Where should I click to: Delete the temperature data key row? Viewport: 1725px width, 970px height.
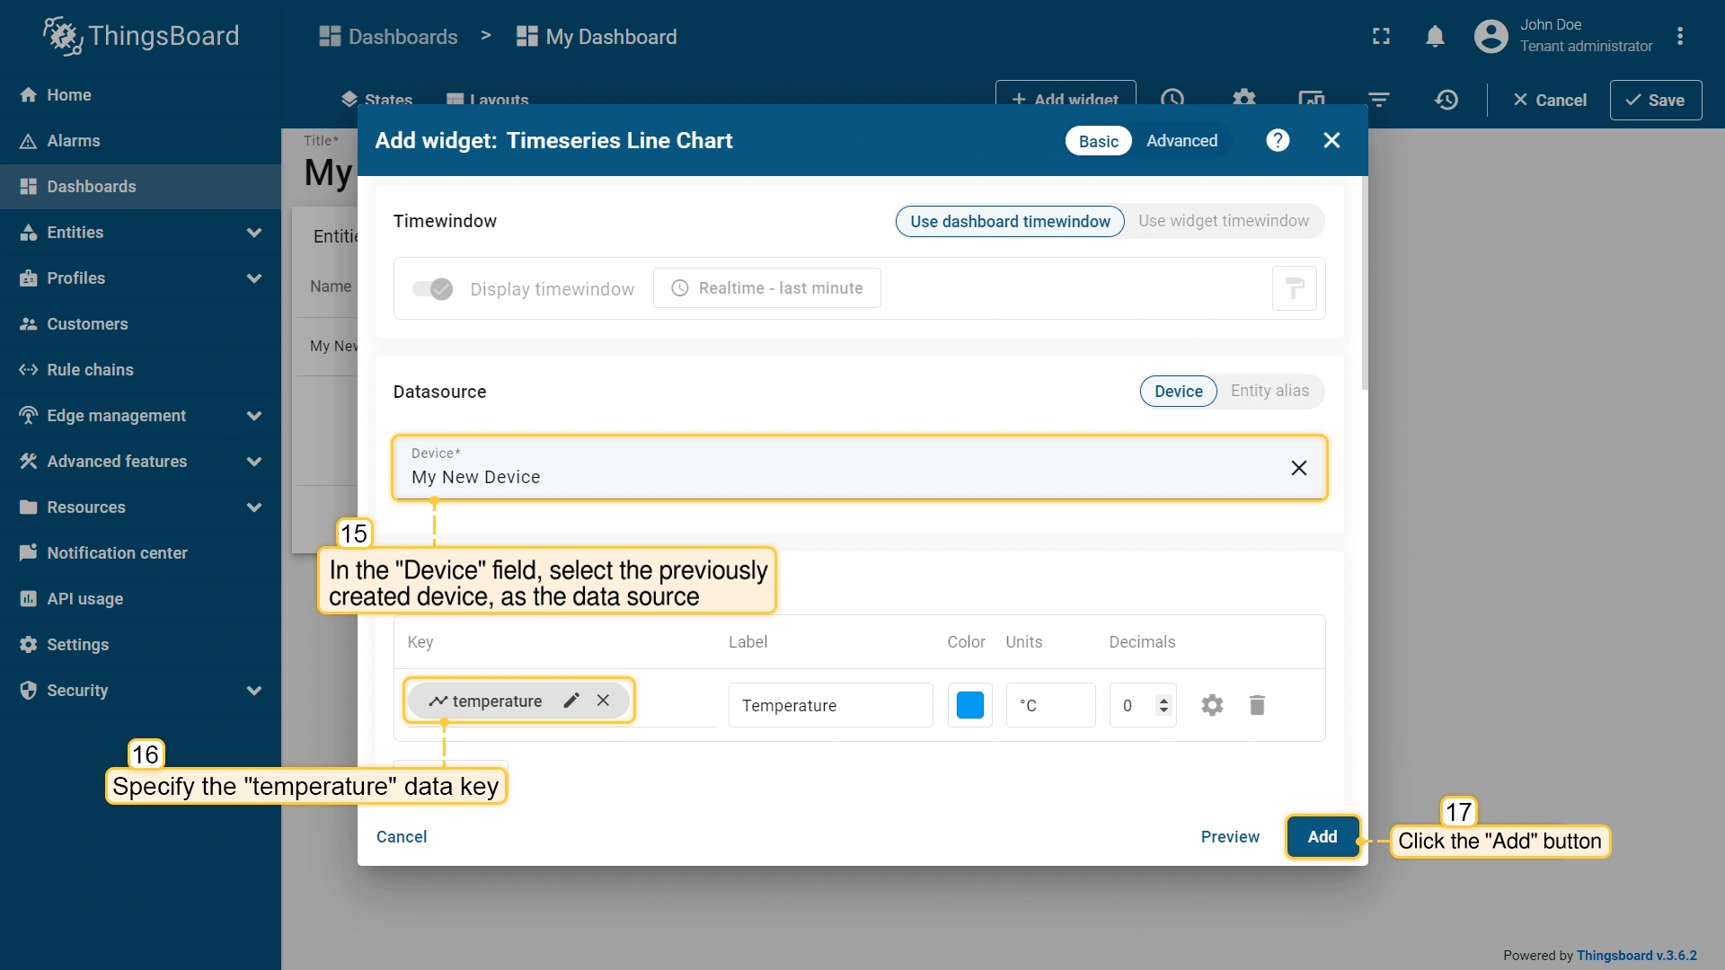pyautogui.click(x=1257, y=705)
